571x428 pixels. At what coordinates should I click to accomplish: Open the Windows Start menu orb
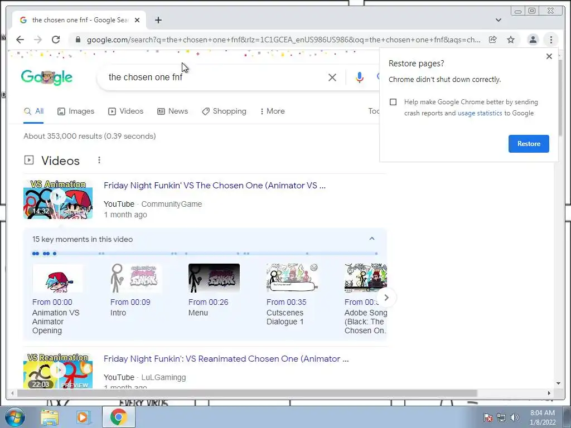pyautogui.click(x=14, y=417)
